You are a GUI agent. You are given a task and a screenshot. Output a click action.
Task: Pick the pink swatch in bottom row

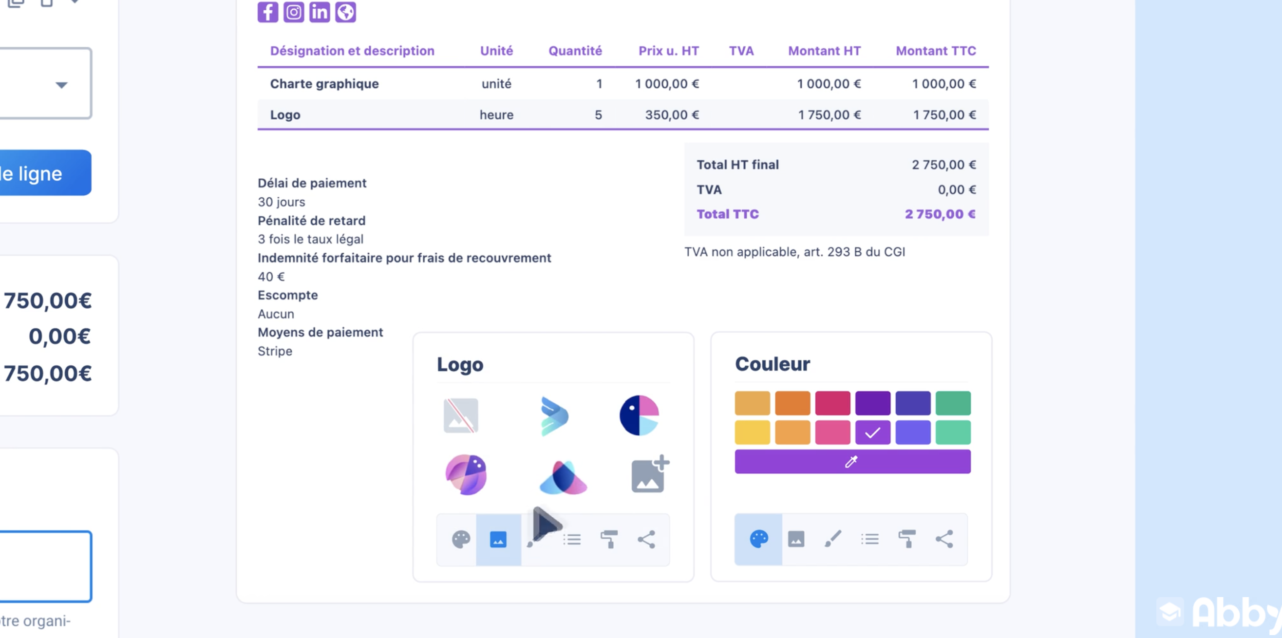[832, 432]
